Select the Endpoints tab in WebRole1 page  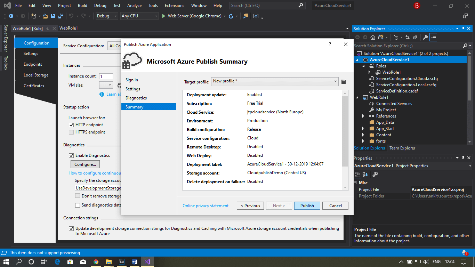tap(33, 64)
